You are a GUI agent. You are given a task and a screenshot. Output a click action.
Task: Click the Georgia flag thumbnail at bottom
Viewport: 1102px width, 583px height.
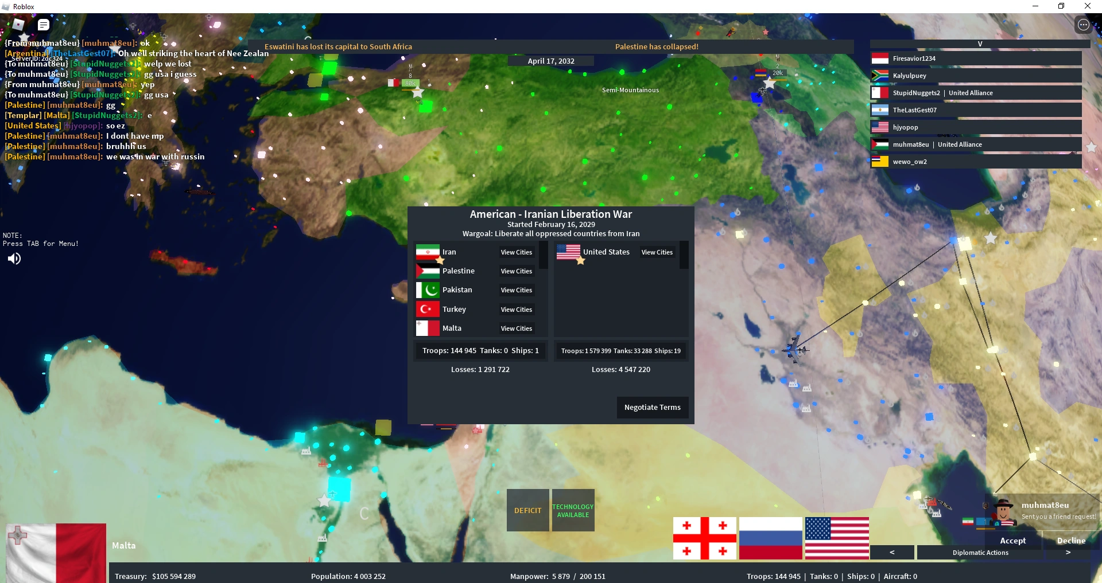704,538
